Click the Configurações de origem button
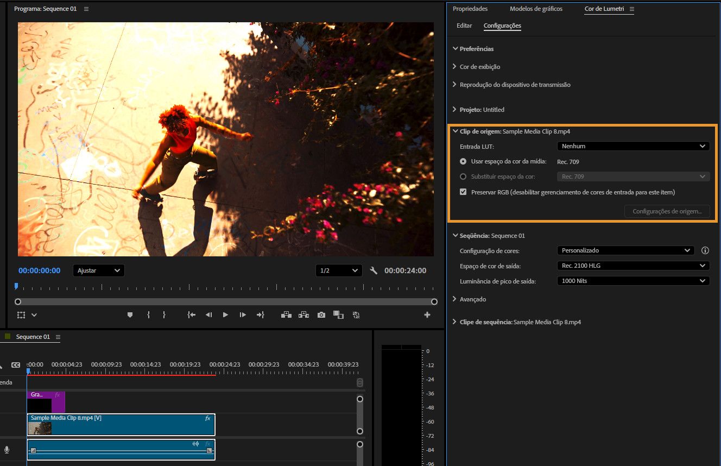Screen dimensions: 721x466 (x=667, y=211)
